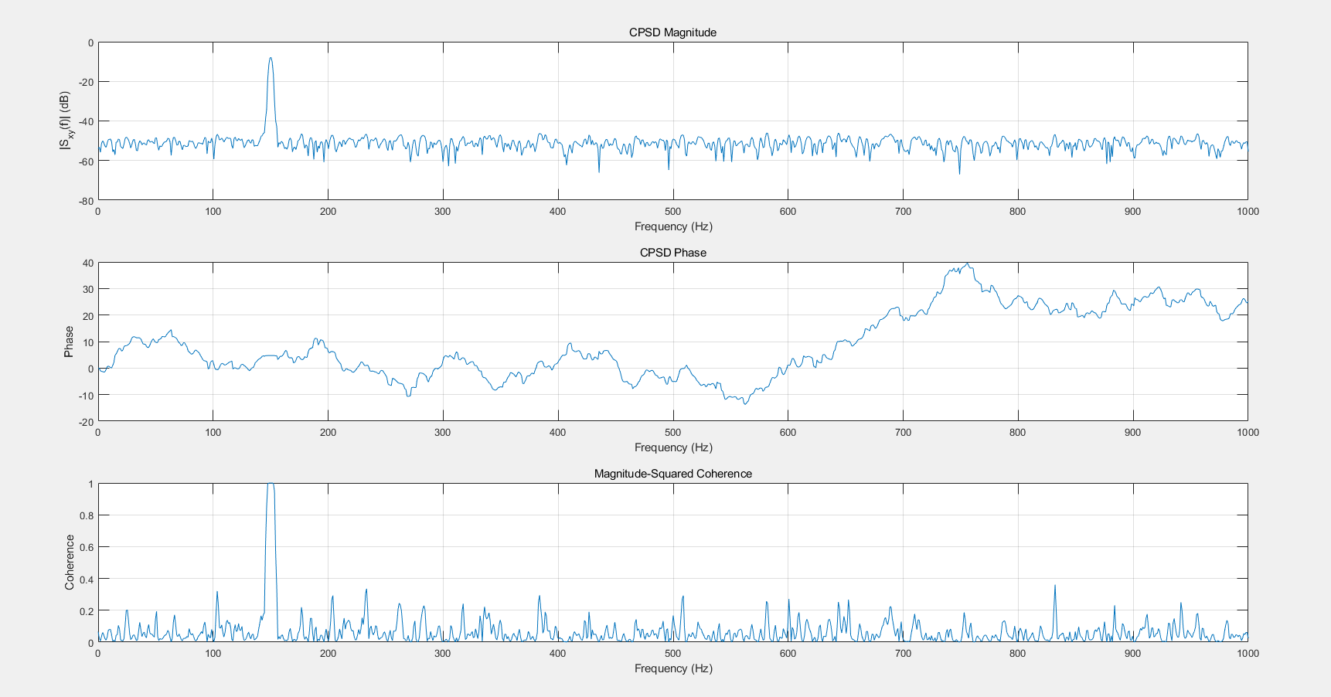The width and height of the screenshot is (1331, 697).
Task: Select the "Coherence" y-axis label
Action: [x=70, y=563]
